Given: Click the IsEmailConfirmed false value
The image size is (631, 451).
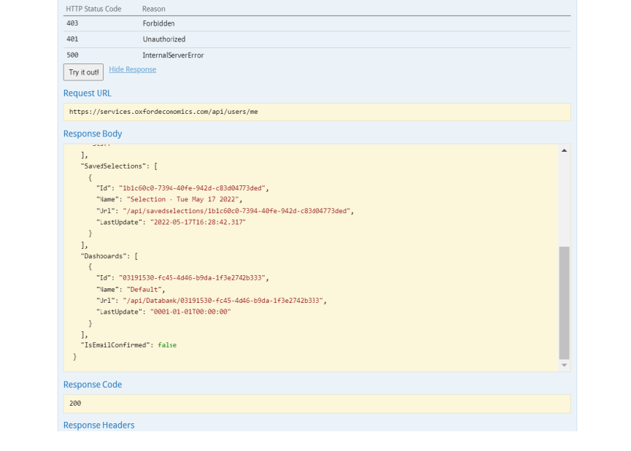Looking at the screenshot, I should coord(167,345).
